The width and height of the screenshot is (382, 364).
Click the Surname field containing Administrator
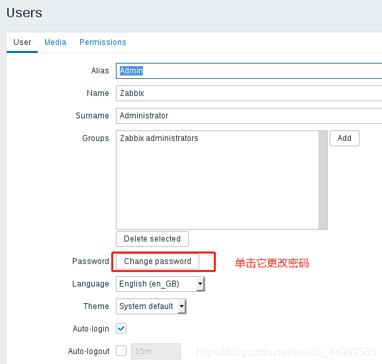(249, 116)
